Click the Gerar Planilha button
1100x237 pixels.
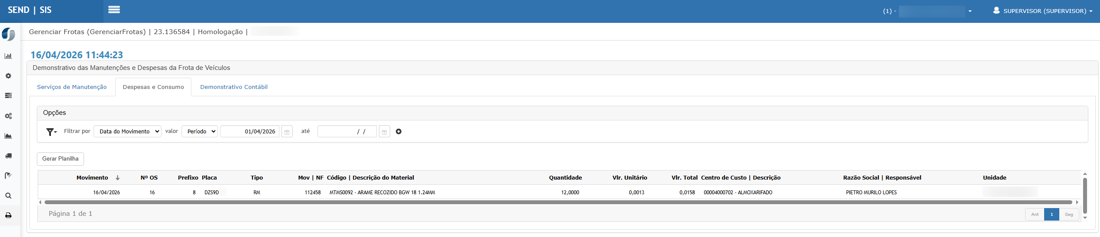[x=60, y=159]
